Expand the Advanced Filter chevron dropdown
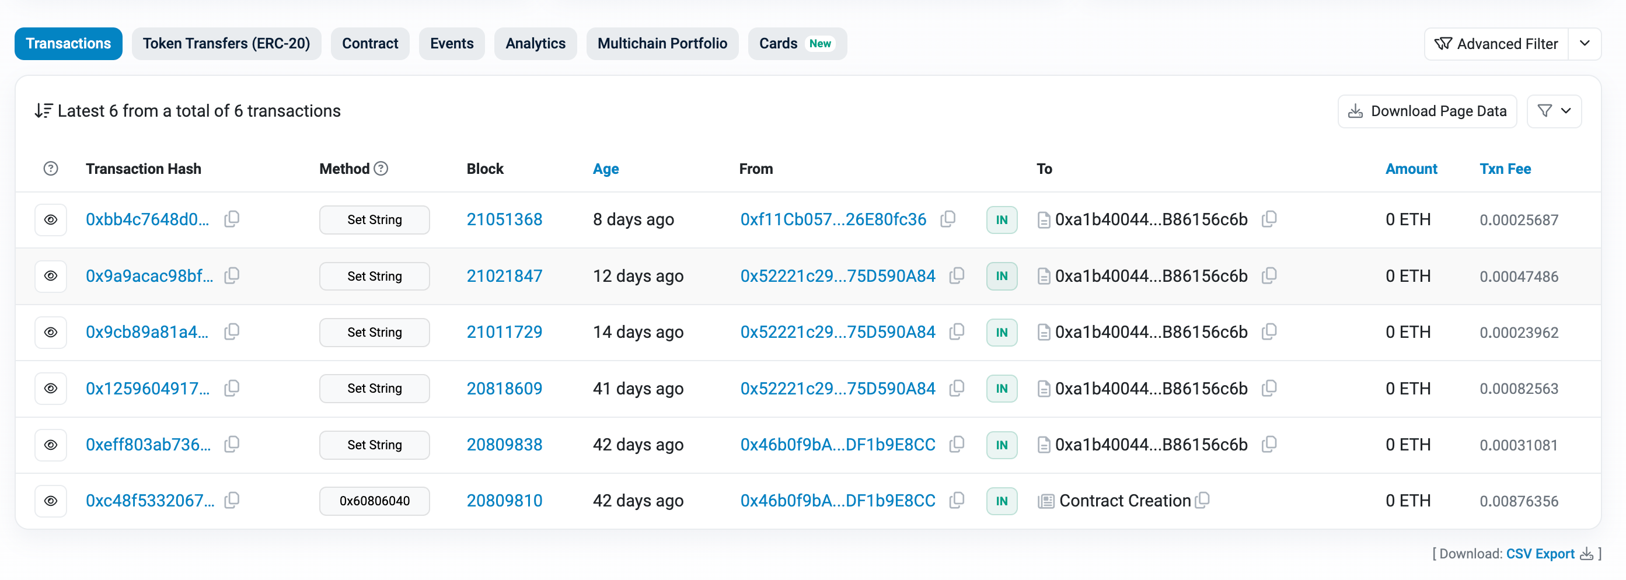 [x=1585, y=44]
